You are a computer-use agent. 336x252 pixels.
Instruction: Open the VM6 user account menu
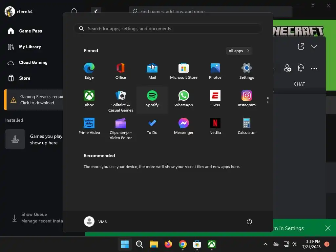[x=95, y=221]
